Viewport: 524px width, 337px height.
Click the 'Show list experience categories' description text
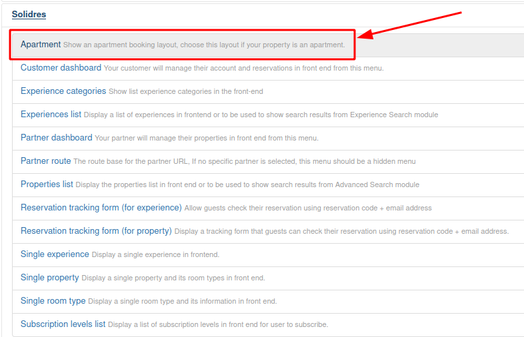[190, 92]
